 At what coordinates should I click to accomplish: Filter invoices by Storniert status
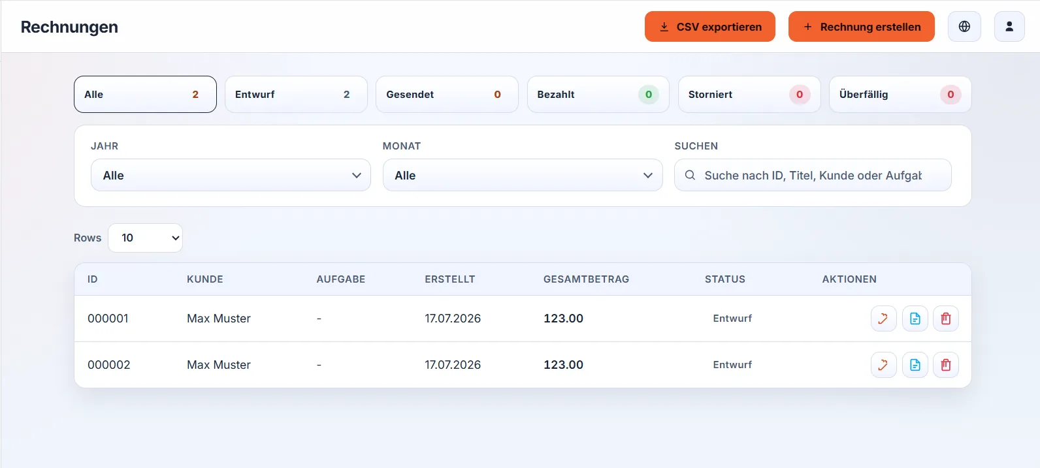point(749,95)
